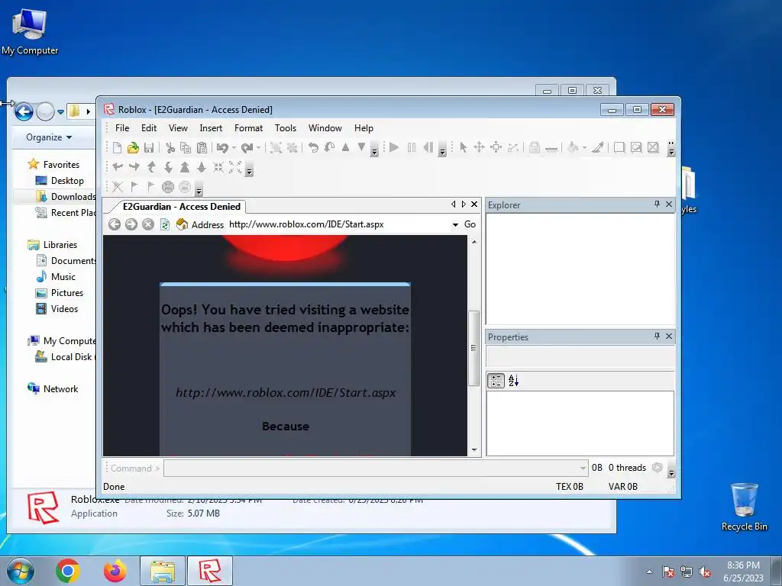Click the Go button beside Address bar
The width and height of the screenshot is (782, 586).
470,224
